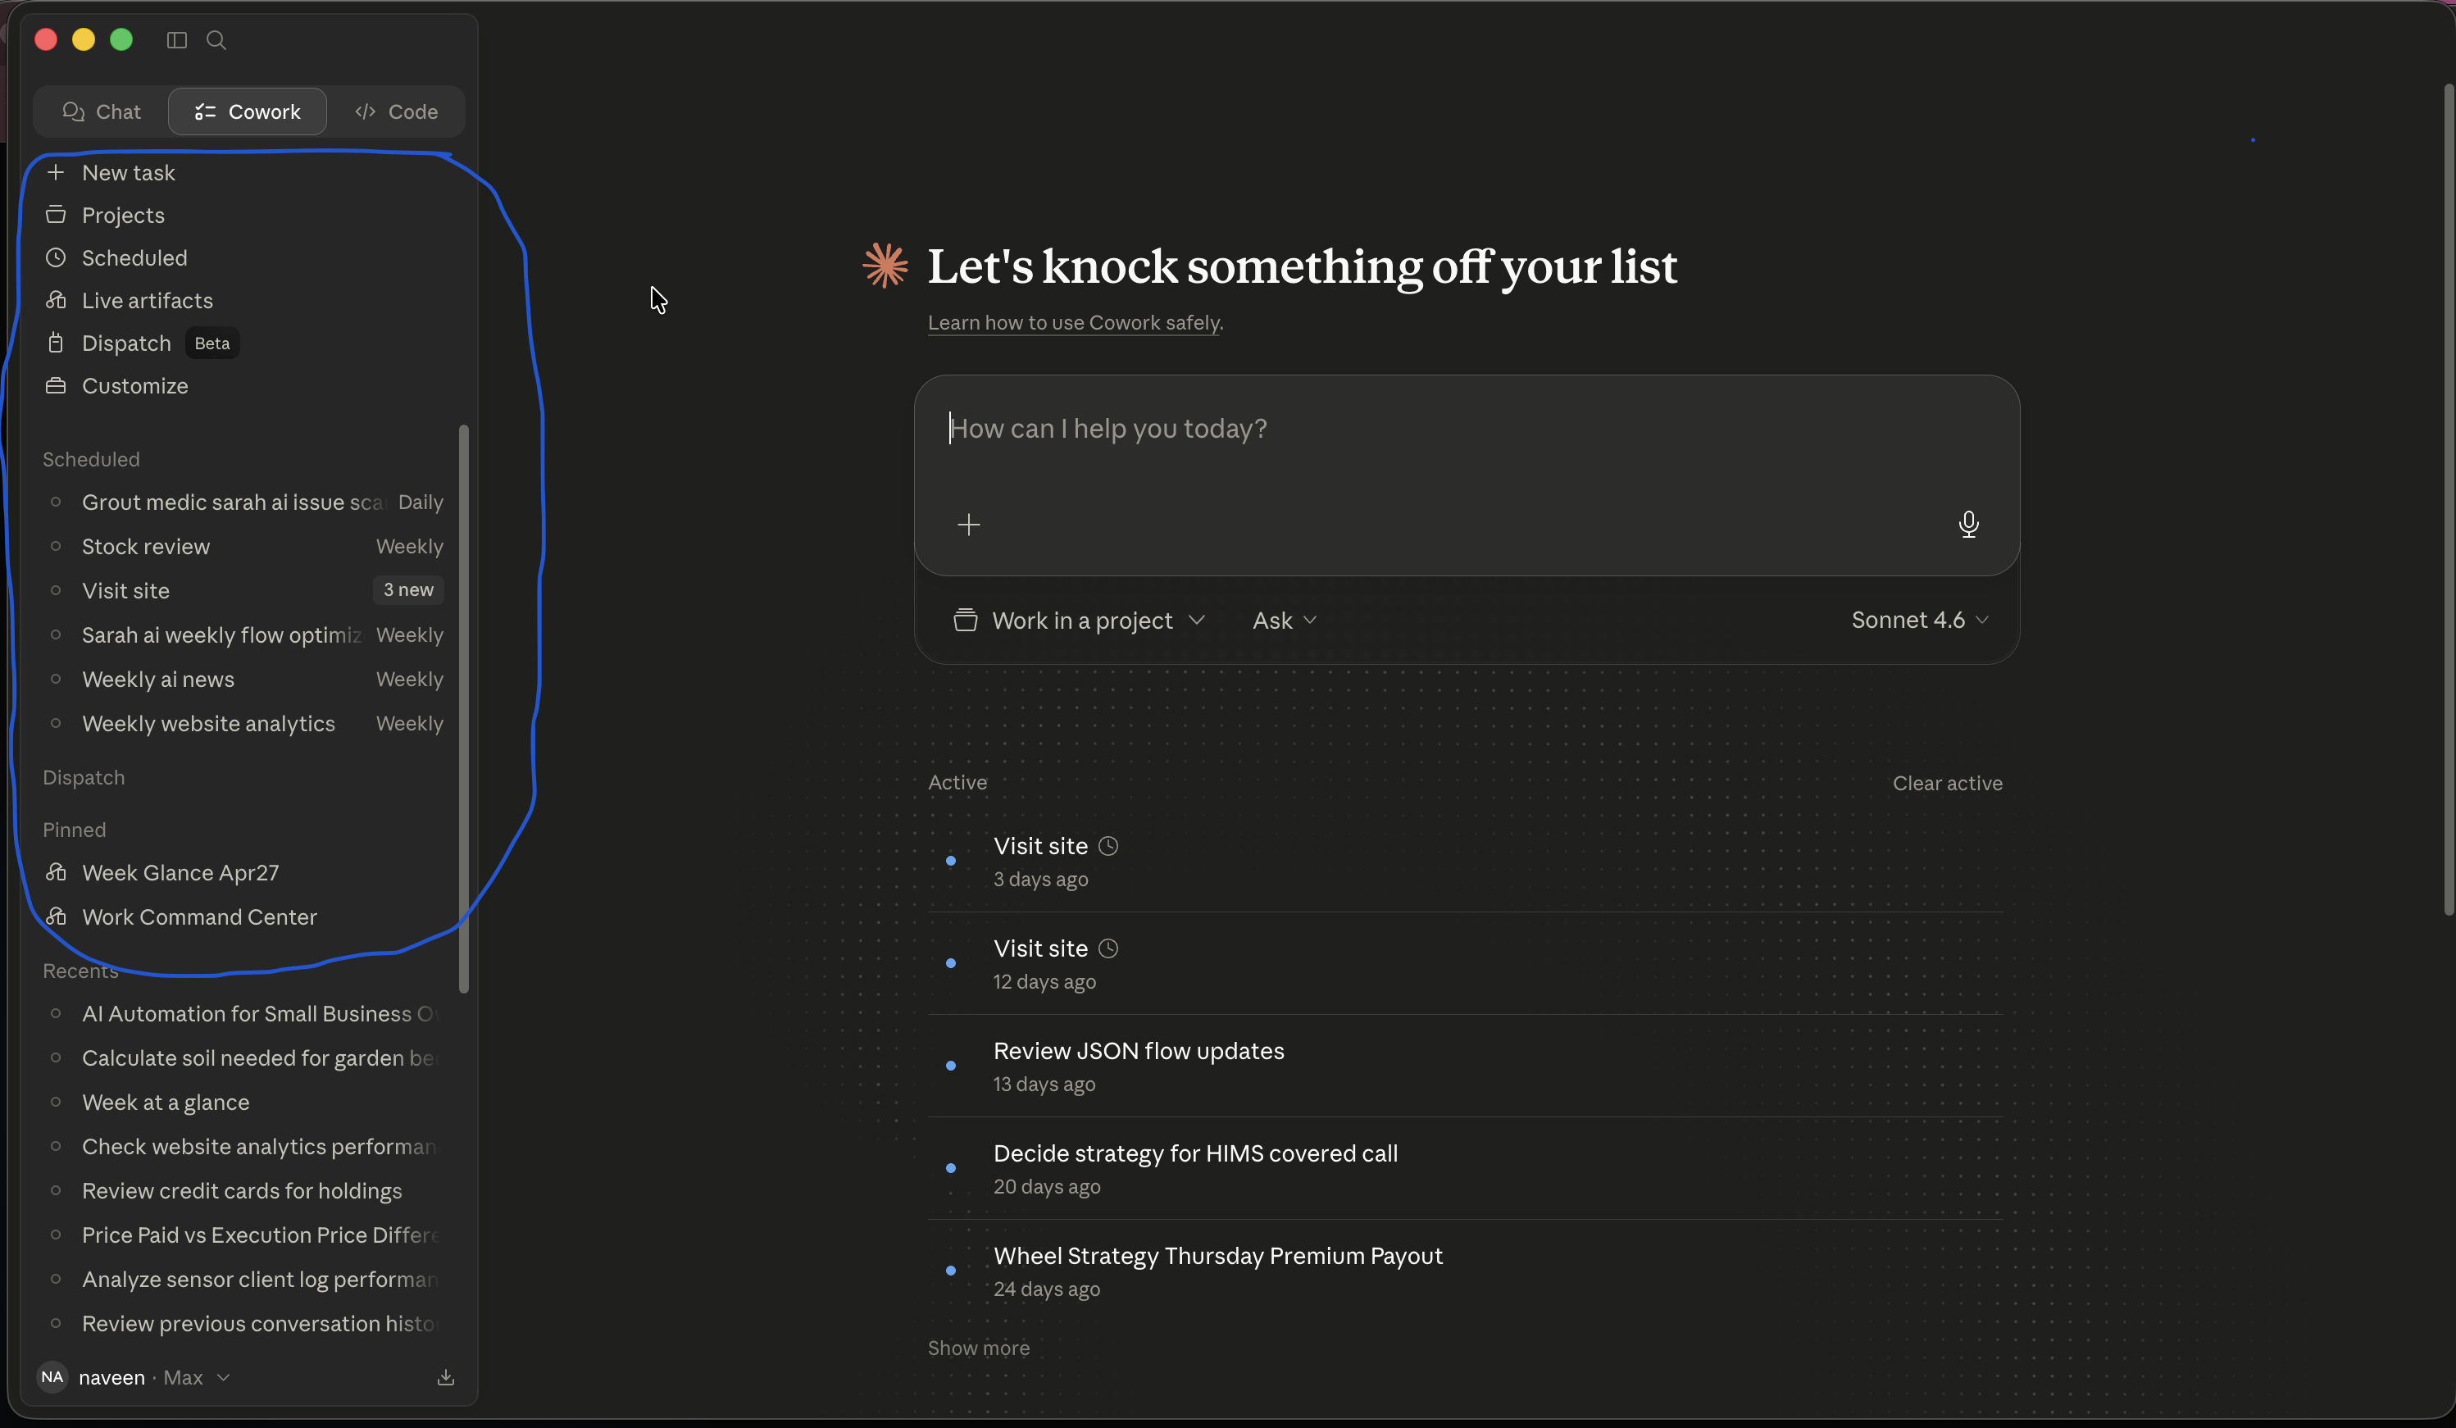Image resolution: width=2456 pixels, height=1428 pixels.
Task: Open recent Review previous conversation history
Action: (243, 1324)
